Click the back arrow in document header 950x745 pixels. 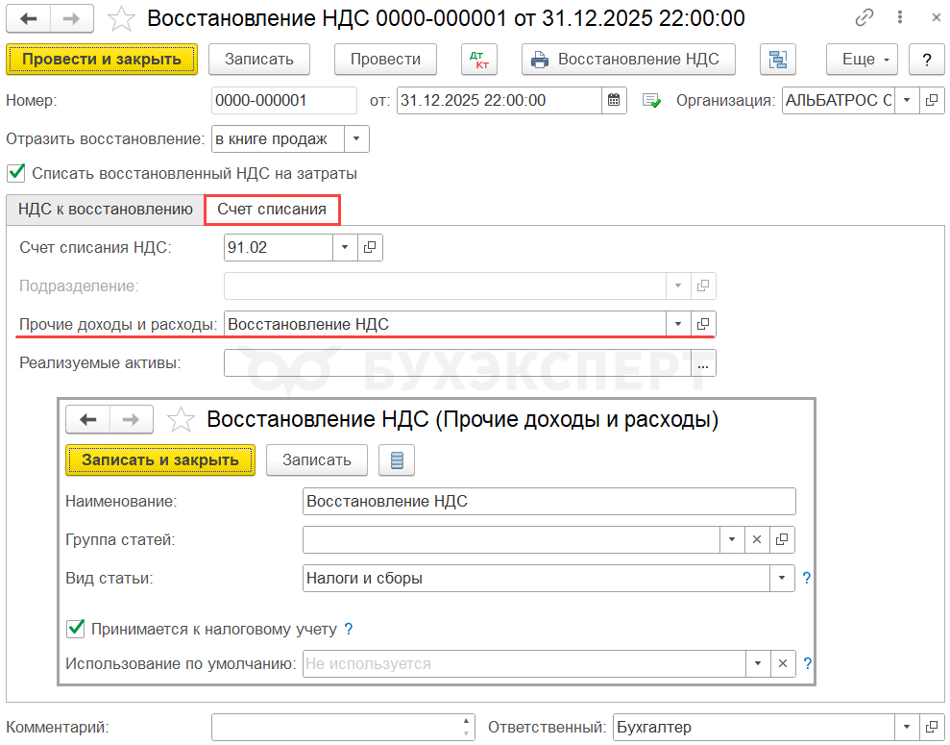(28, 18)
